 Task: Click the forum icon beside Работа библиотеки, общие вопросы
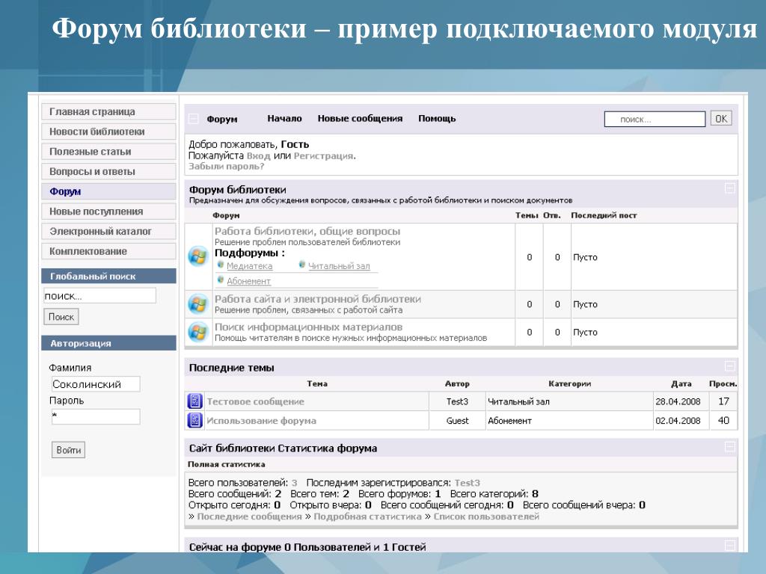(197, 257)
